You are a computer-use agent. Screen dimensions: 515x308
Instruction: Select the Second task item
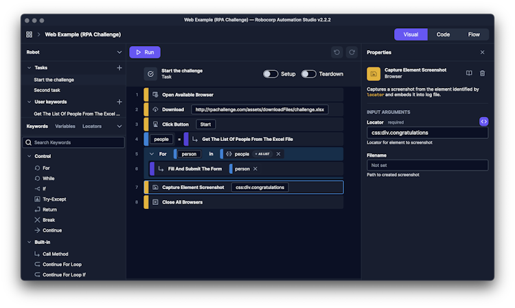(x=47, y=90)
